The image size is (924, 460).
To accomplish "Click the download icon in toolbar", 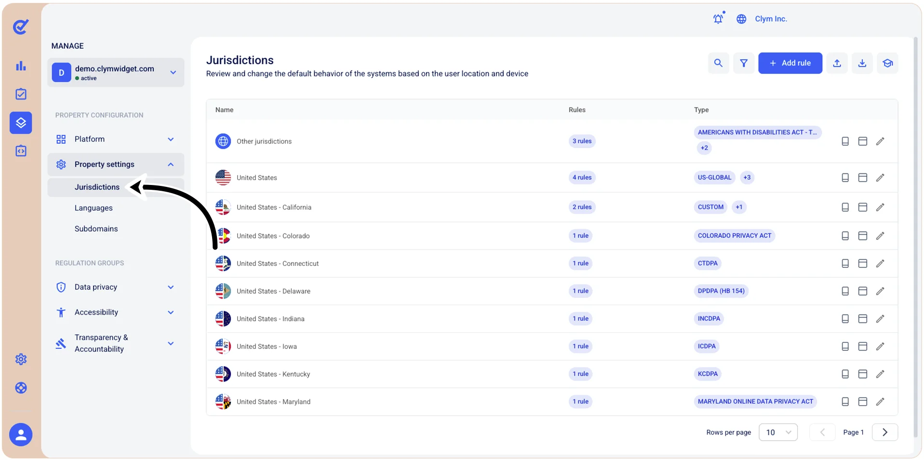I will coord(862,63).
